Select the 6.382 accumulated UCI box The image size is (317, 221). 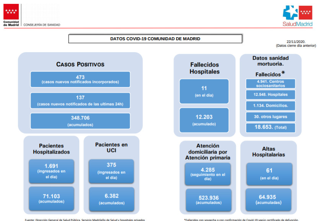point(111,199)
